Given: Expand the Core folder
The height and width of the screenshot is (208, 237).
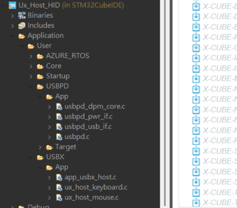Looking at the screenshot, I should pyautogui.click(x=31, y=66).
